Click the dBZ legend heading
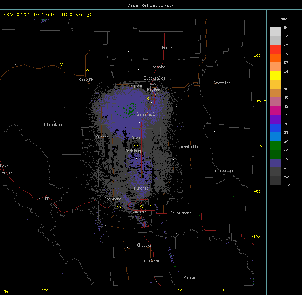 tap(284, 19)
